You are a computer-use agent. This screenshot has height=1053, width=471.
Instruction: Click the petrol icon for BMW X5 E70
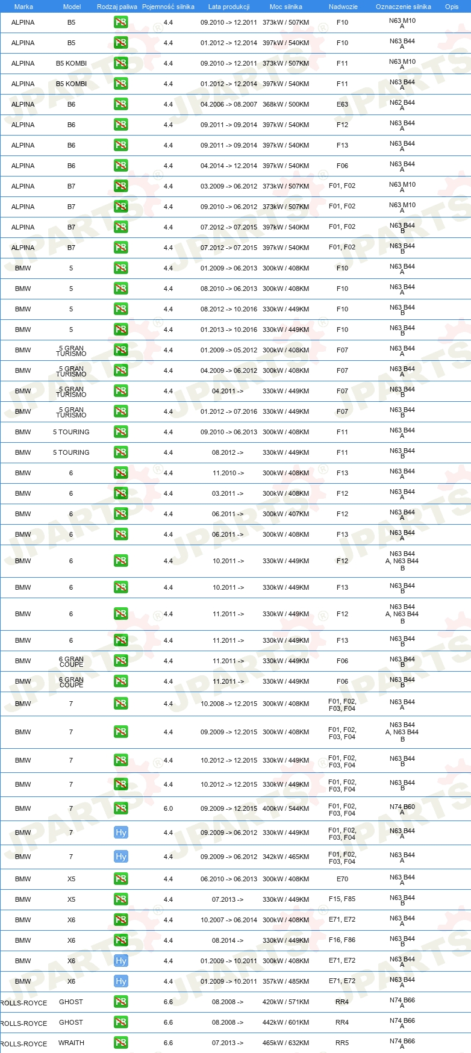tap(120, 879)
